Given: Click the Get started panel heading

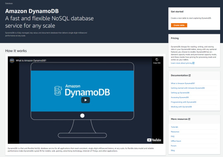Looking at the screenshot, I should (x=177, y=12).
